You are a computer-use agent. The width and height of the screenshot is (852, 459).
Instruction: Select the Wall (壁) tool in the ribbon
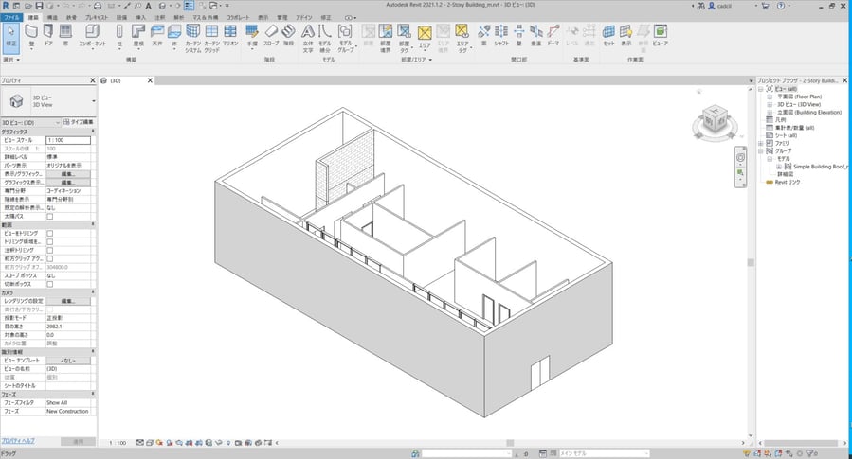[31, 36]
